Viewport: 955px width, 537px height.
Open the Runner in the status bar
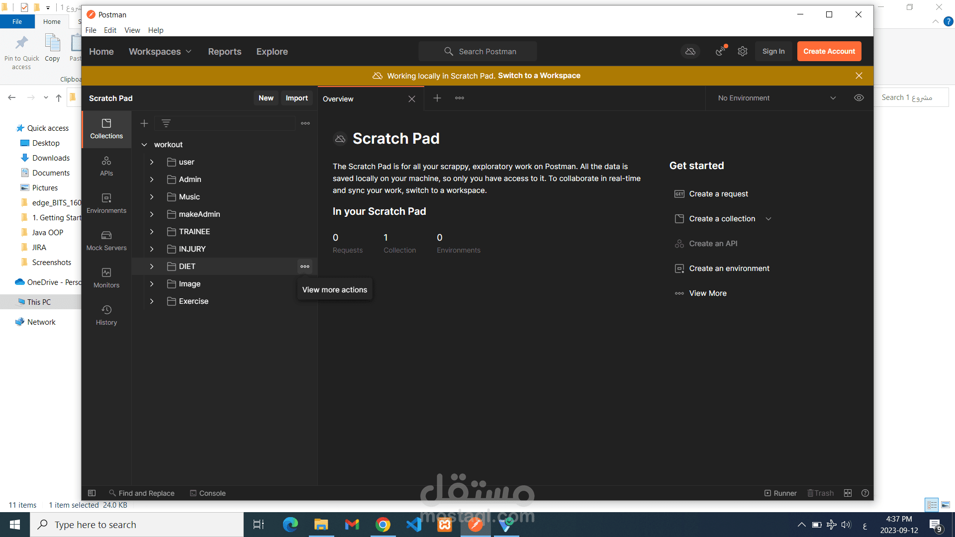[780, 493]
